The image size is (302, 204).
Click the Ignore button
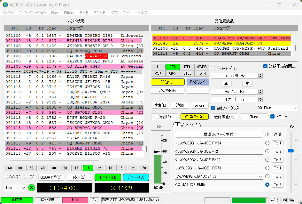point(199,105)
